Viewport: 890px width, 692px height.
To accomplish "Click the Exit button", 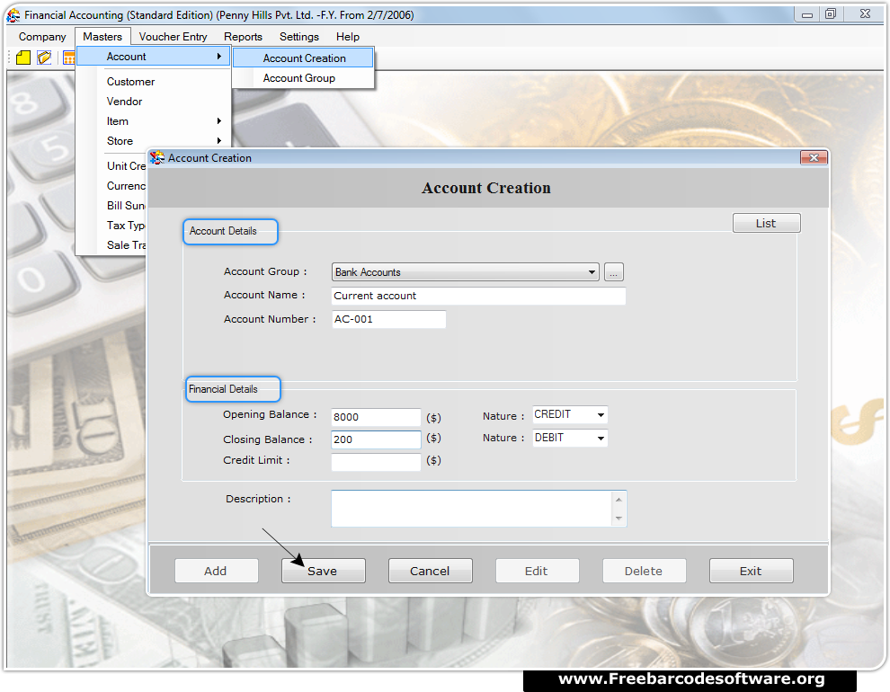I will 751,571.
